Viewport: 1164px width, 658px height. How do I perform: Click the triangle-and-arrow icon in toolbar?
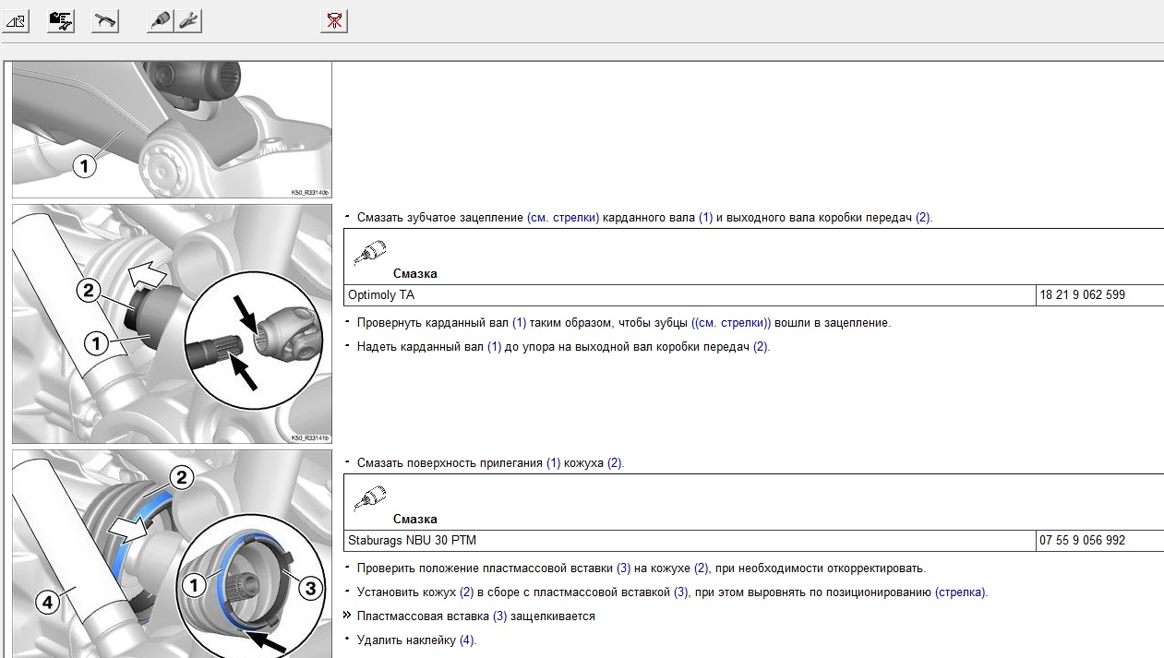pyautogui.click(x=17, y=20)
